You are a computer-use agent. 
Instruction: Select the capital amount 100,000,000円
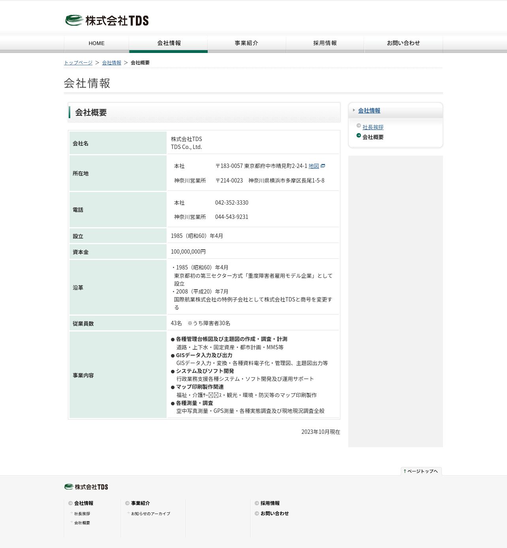tap(188, 252)
